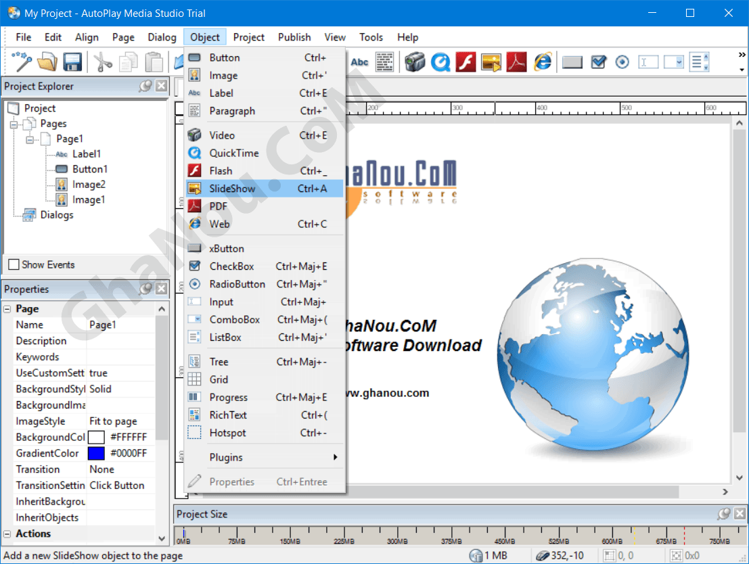Choose Tree from the Object menu

(x=265, y=362)
